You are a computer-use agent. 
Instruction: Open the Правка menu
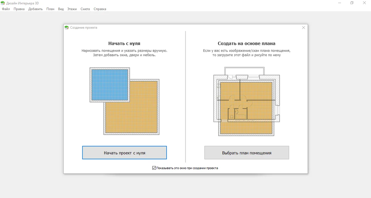tap(19, 9)
